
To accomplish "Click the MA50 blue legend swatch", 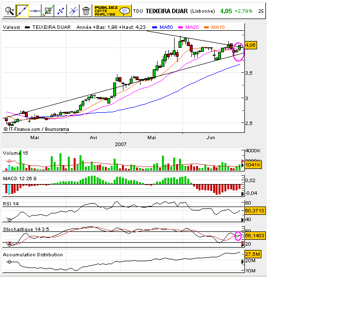I will pos(155,27).
